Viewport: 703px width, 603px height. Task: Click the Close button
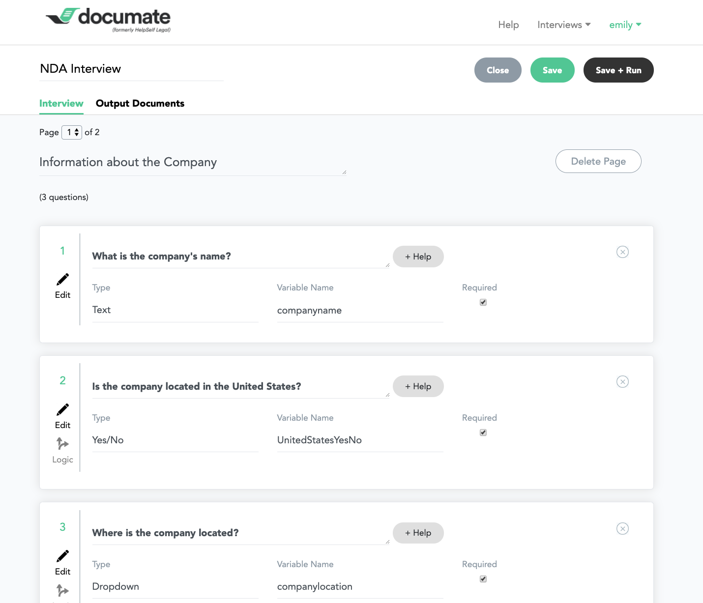point(498,70)
